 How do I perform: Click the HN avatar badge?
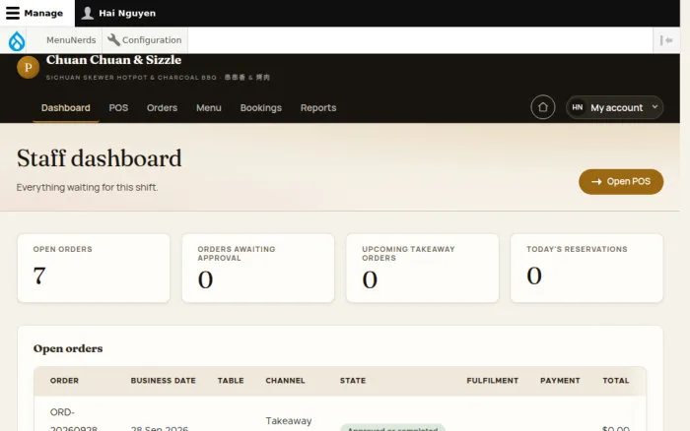click(x=578, y=107)
